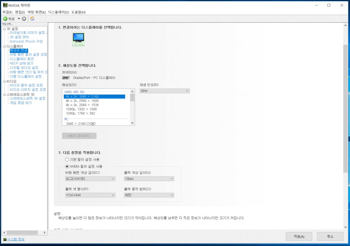Click the 적용(A) button
The width and height of the screenshot is (350, 246).
tap(298, 236)
